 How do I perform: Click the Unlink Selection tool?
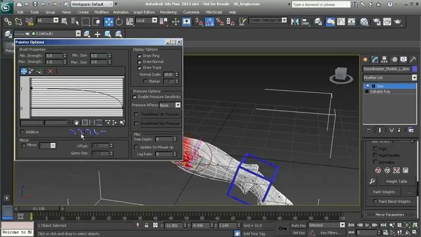(18, 22)
